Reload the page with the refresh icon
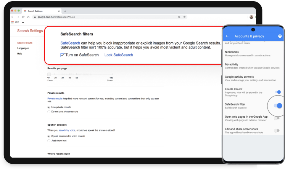 coord(23,17)
